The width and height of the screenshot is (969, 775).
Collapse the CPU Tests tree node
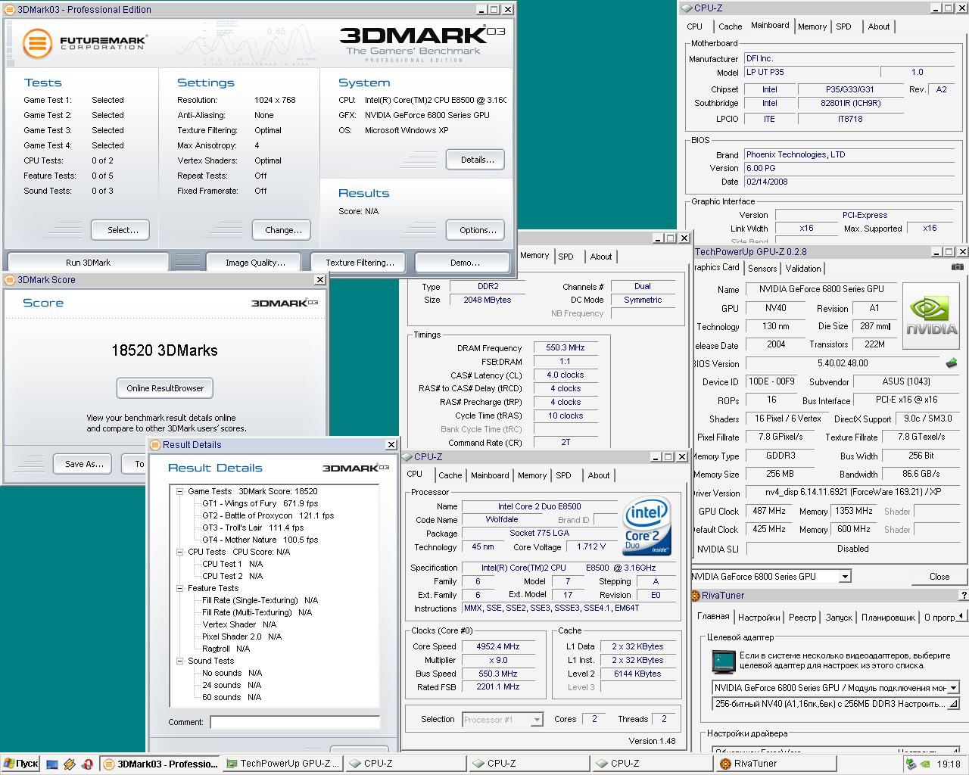click(x=180, y=552)
